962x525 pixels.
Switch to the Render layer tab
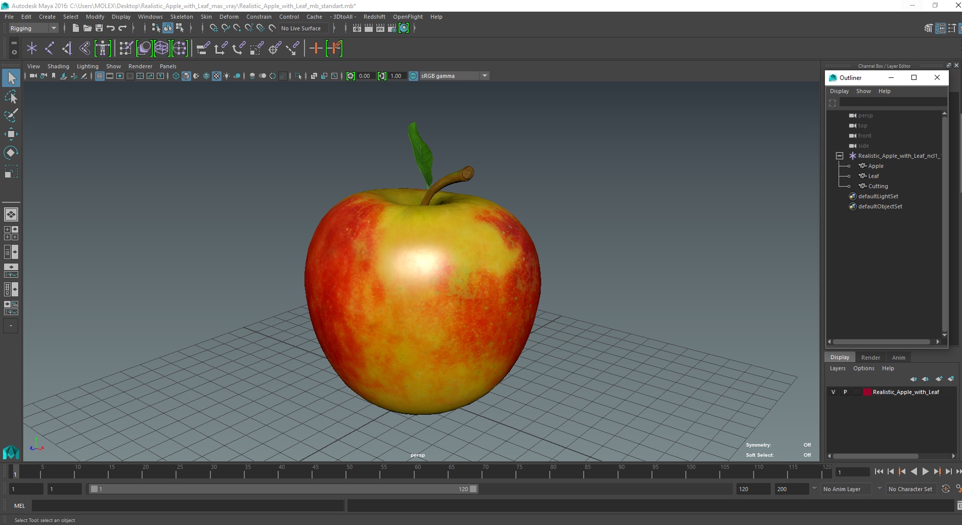pyautogui.click(x=870, y=357)
